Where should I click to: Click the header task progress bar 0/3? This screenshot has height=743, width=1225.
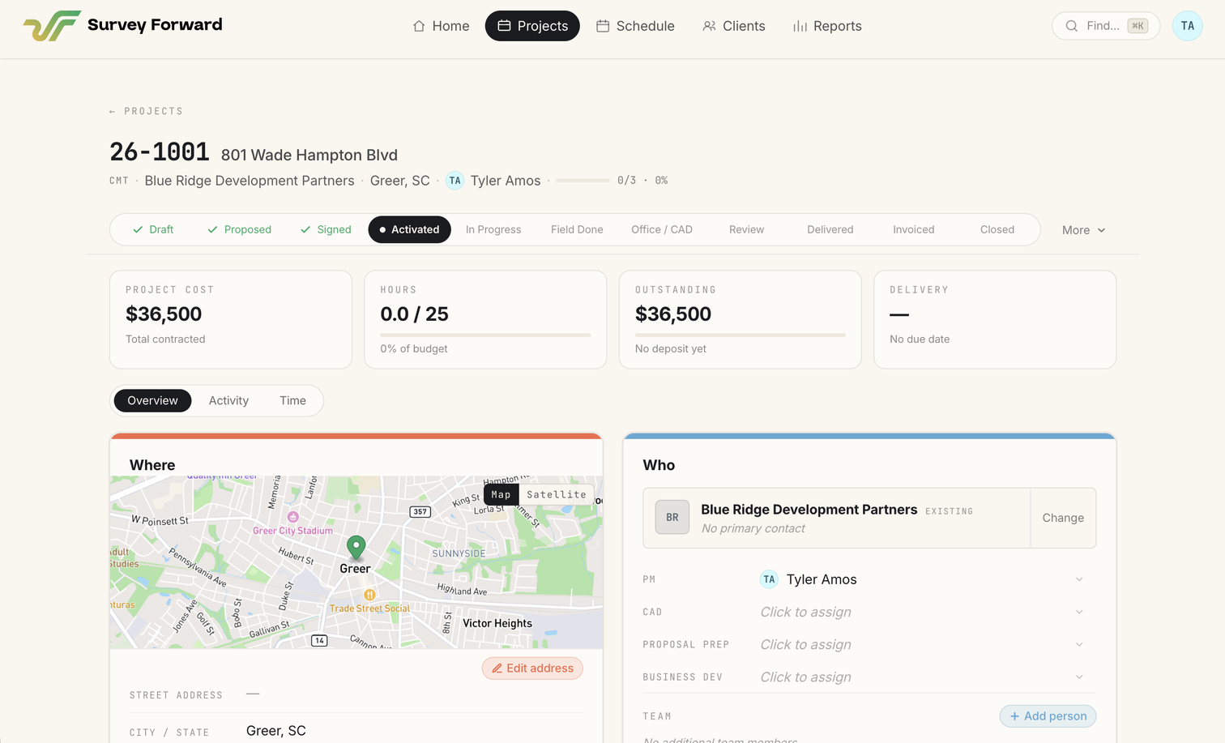click(x=582, y=181)
